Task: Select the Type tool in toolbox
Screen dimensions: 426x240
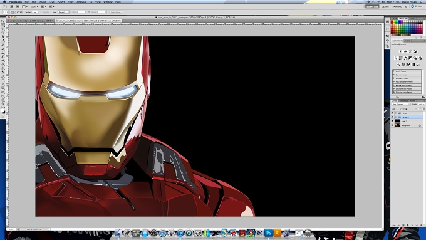Action: [x=3, y=80]
